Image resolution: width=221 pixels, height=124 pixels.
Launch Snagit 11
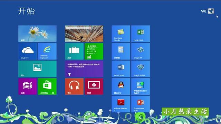141,51
